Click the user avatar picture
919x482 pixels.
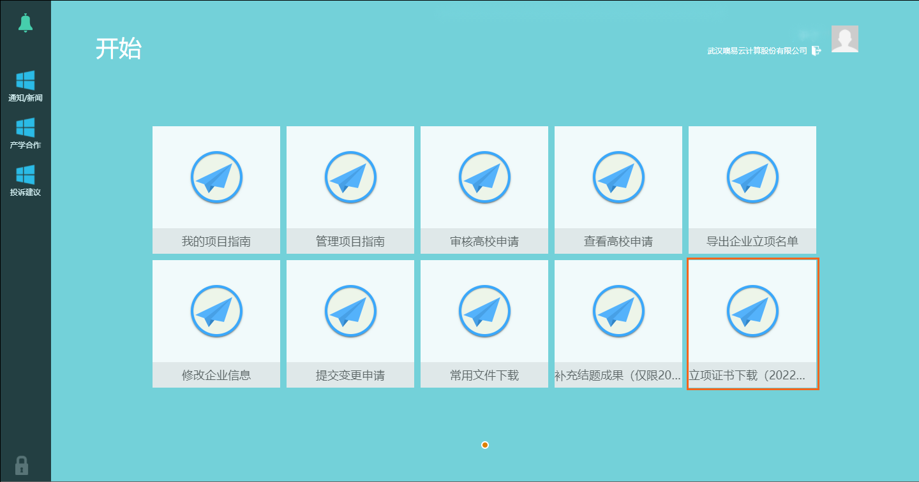tap(844, 39)
